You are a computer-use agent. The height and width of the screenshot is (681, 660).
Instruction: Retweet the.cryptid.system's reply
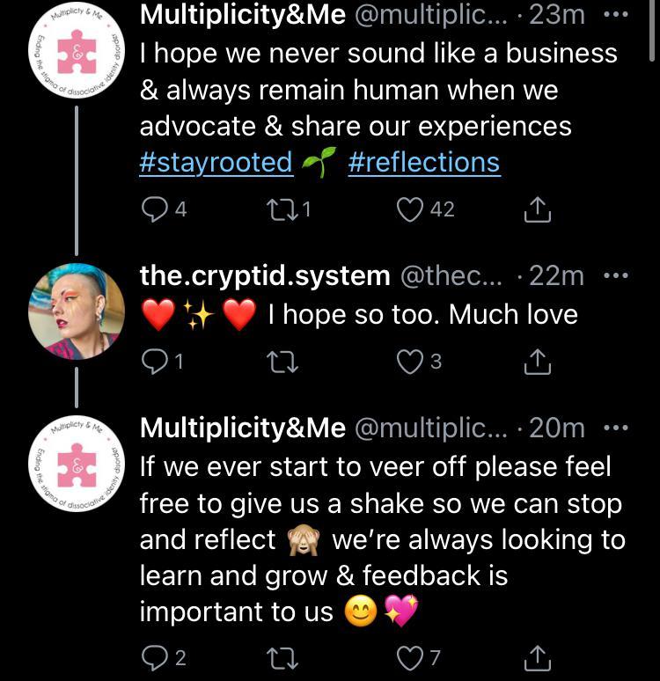[x=282, y=362]
